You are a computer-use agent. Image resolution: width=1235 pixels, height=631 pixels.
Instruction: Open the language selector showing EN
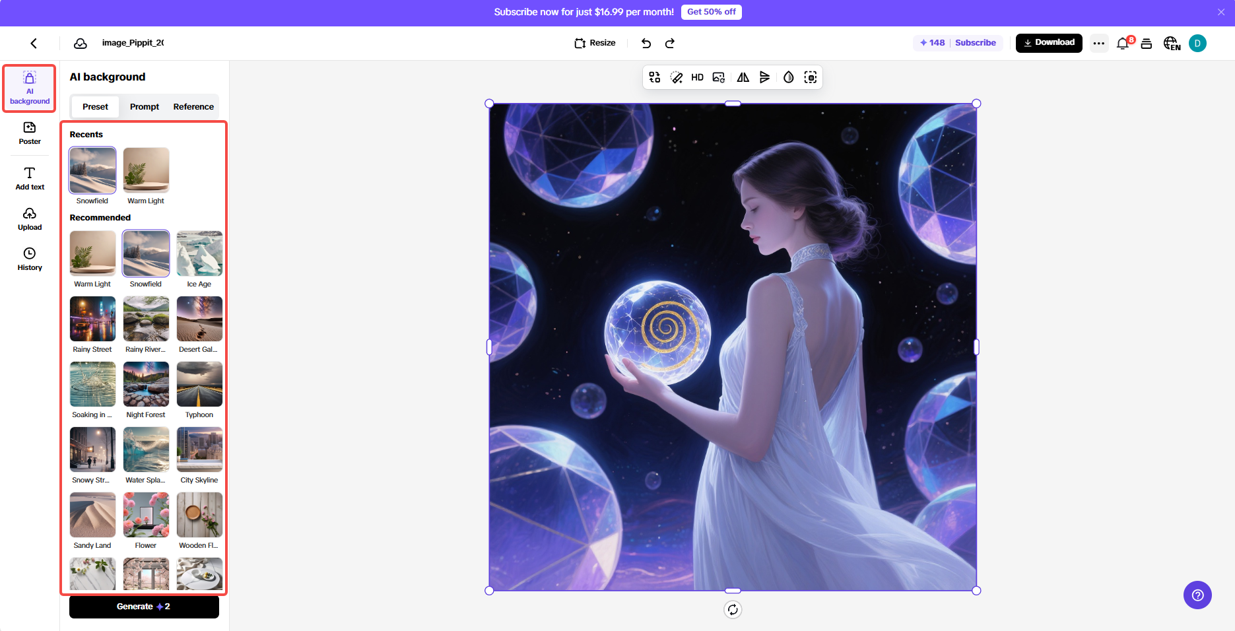pos(1172,43)
